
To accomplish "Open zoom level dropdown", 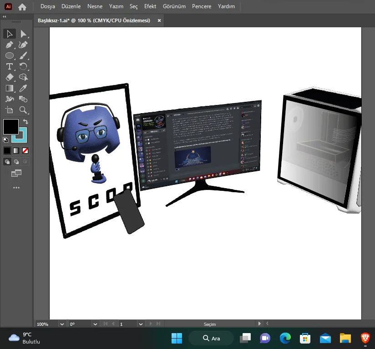I will point(62,324).
